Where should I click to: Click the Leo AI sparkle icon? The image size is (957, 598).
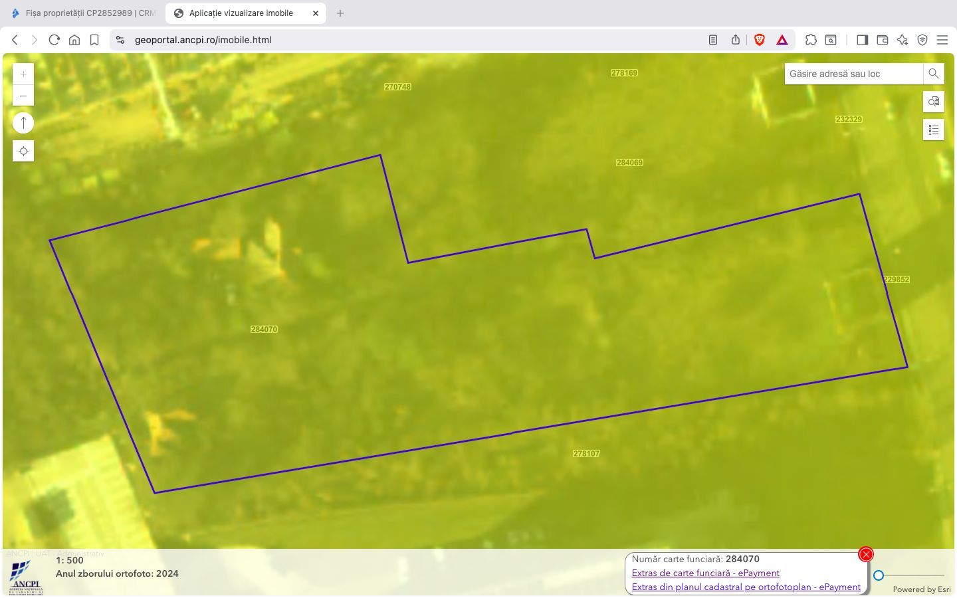[x=902, y=40]
